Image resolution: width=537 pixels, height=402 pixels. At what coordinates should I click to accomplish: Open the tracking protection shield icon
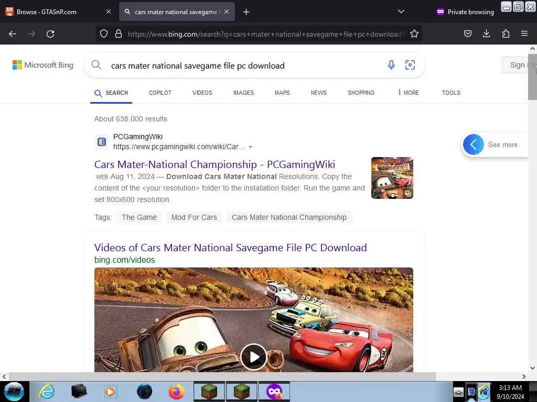(x=104, y=33)
